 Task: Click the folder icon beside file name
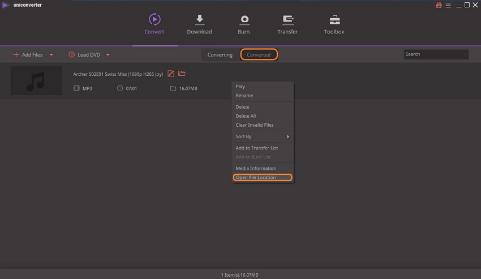[182, 74]
